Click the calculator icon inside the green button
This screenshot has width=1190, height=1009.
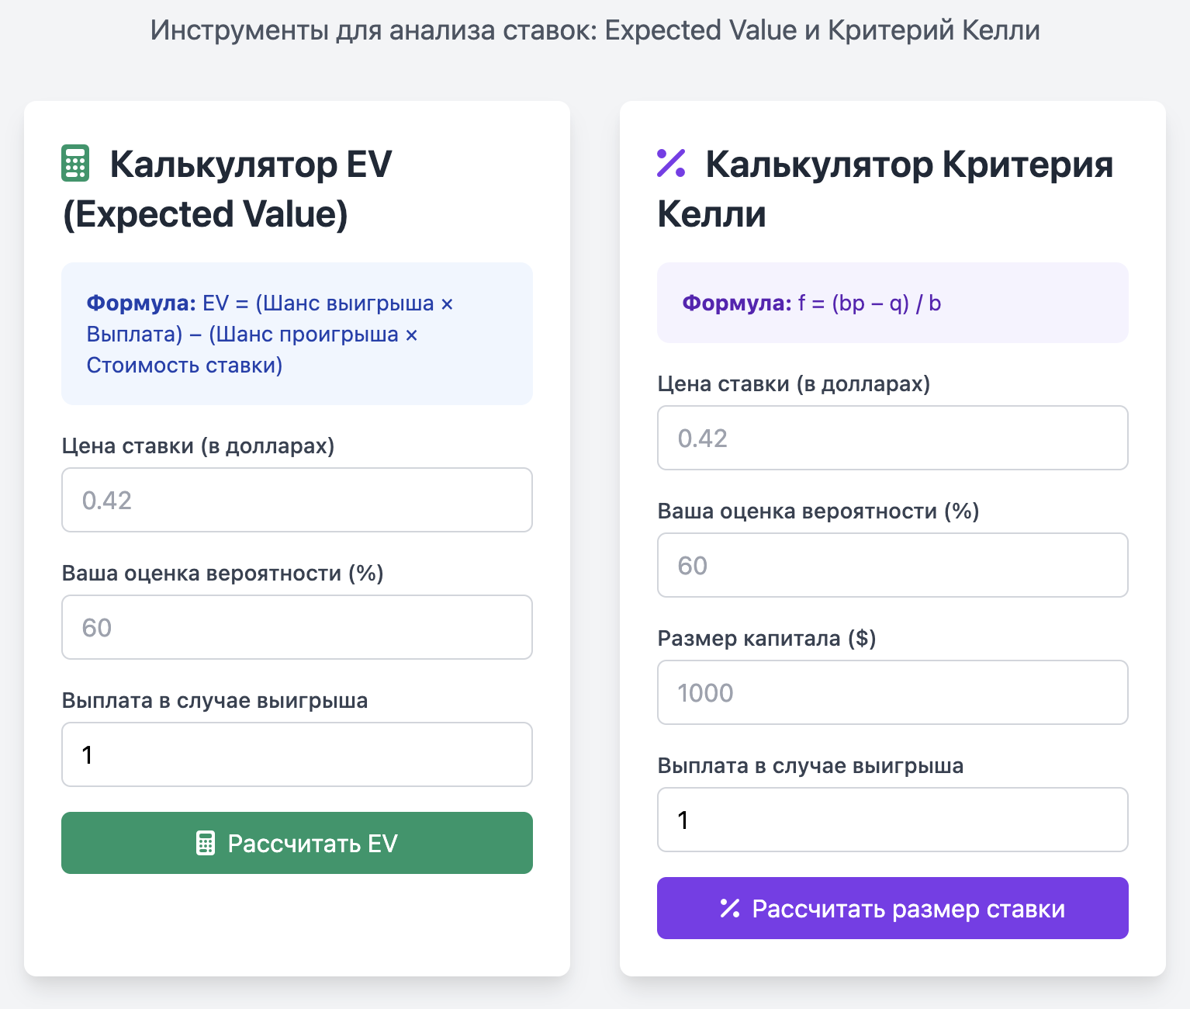[x=206, y=844]
